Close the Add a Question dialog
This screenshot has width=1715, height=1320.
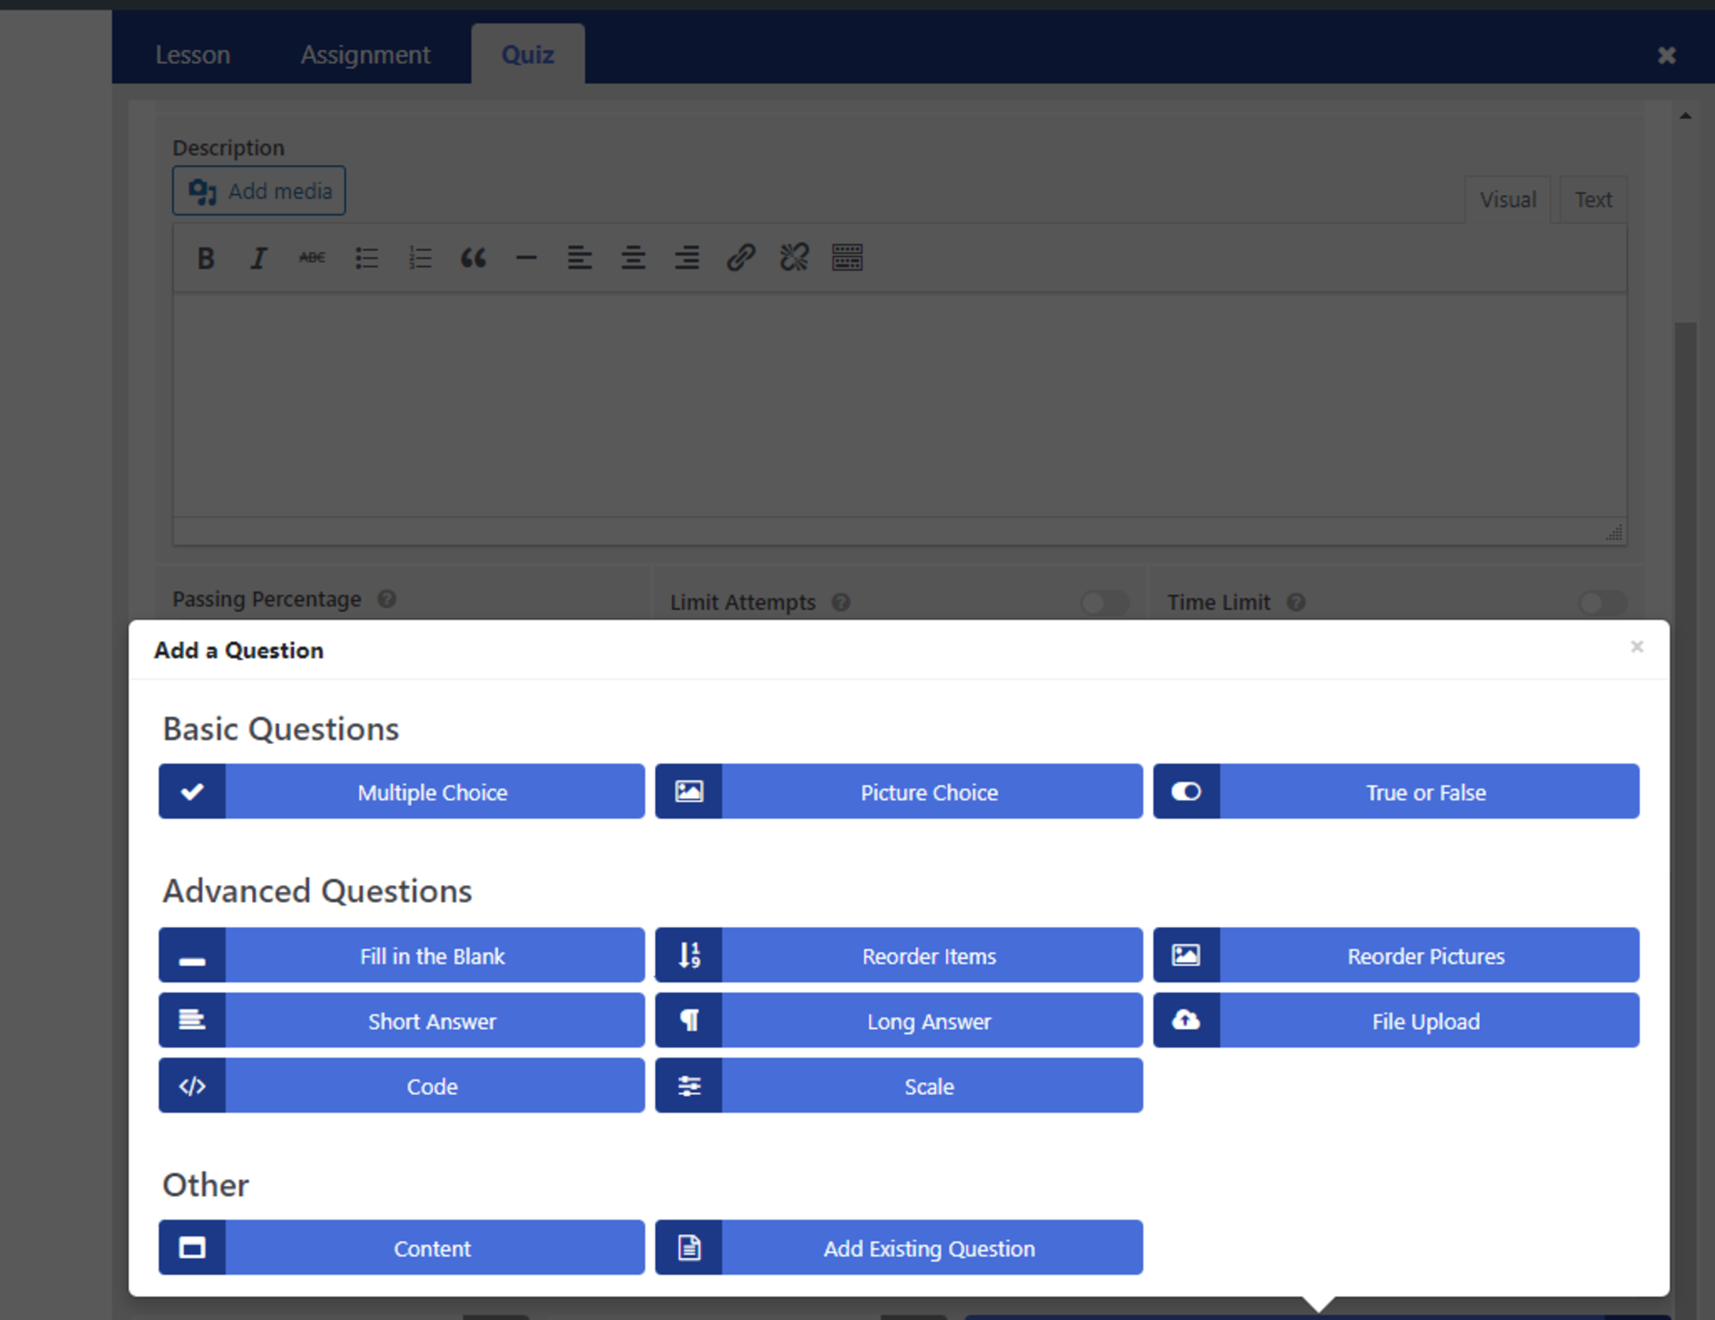(x=1637, y=647)
